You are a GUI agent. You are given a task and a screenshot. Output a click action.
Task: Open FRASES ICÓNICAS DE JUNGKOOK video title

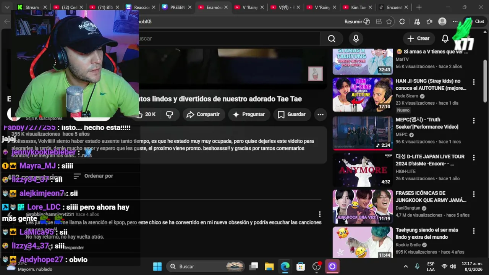431,197
